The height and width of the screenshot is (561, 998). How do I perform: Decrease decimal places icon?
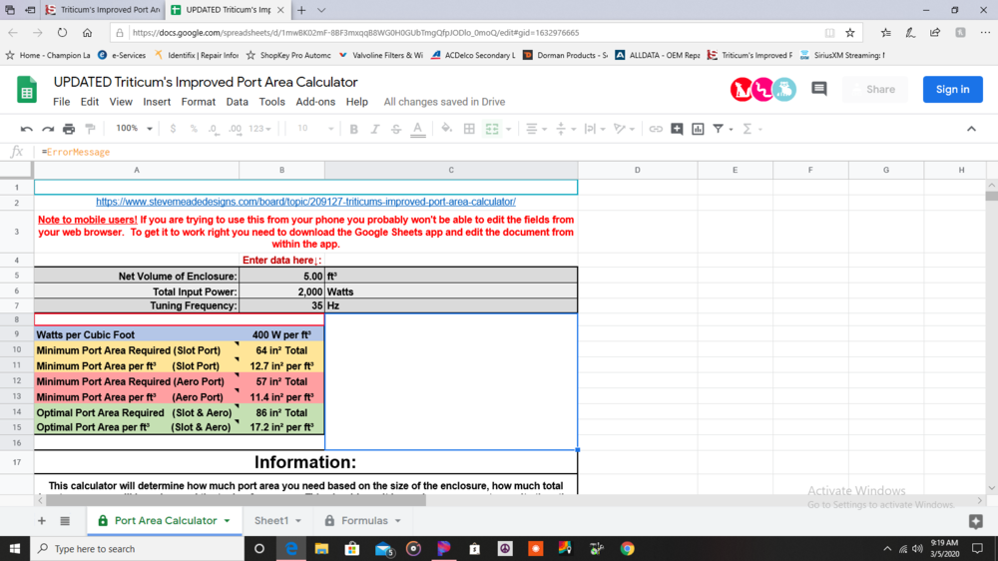point(214,129)
